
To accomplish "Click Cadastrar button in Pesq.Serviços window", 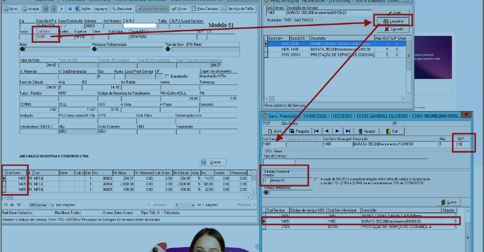I will pos(393,21).
